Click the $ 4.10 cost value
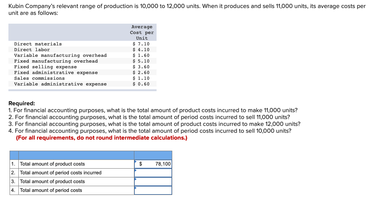This screenshot has height=198, width=369. (141, 50)
